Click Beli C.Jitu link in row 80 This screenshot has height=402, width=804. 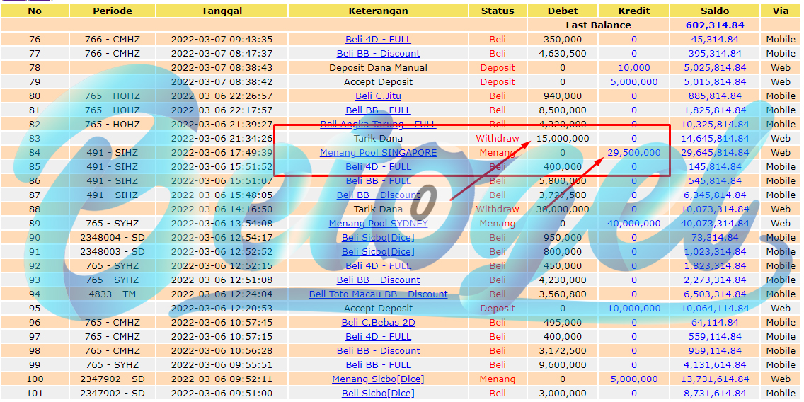coord(378,96)
